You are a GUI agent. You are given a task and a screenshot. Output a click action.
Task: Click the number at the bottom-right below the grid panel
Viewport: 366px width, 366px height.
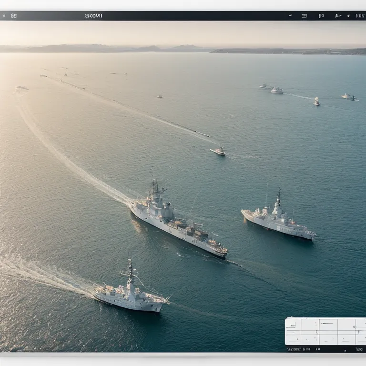coord(359,349)
